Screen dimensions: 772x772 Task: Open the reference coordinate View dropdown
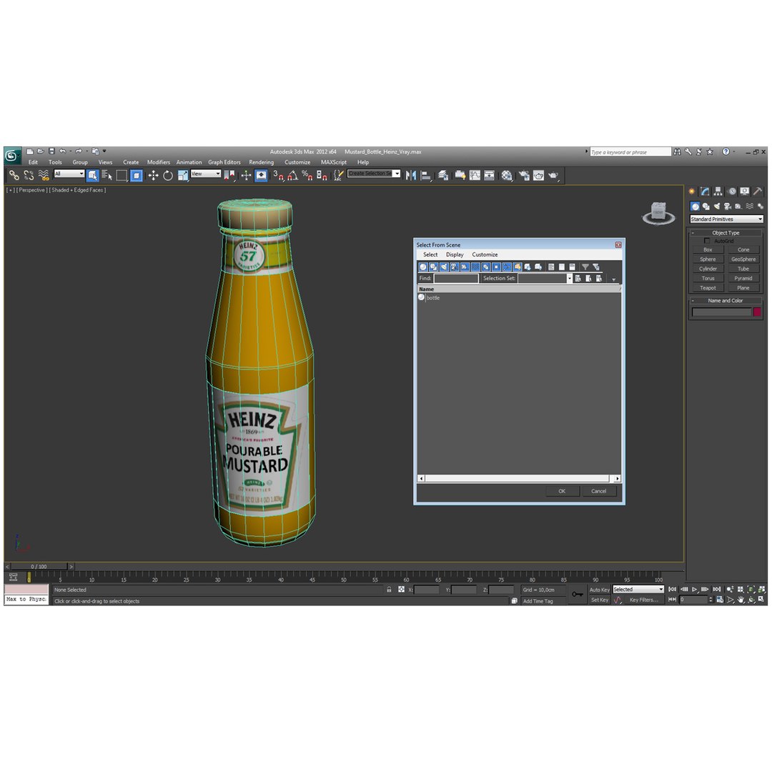[205, 174]
